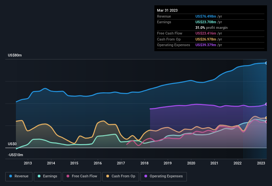Image resolution: width=272 pixels, height=186 pixels.
Task: Click the tooltip Earnings row label
Action: 164,22
